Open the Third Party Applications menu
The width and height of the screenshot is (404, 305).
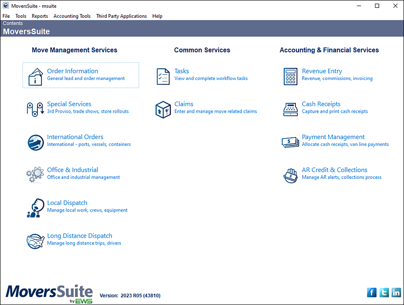click(121, 15)
